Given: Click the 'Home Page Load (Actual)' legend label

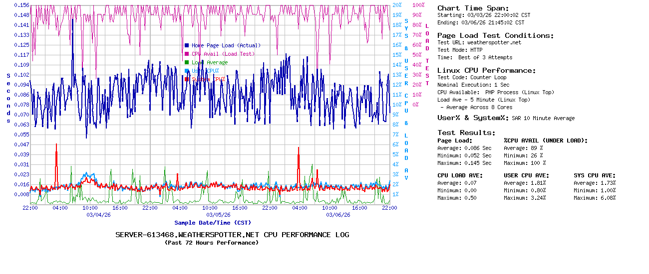Looking at the screenshot, I should click(x=226, y=45).
